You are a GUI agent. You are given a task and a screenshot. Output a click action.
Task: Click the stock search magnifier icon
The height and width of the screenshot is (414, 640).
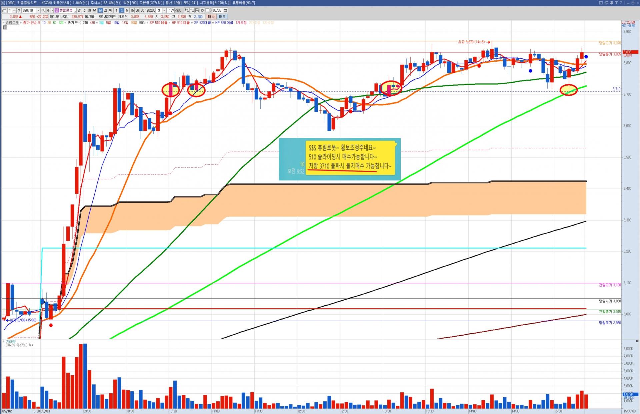(43, 10)
